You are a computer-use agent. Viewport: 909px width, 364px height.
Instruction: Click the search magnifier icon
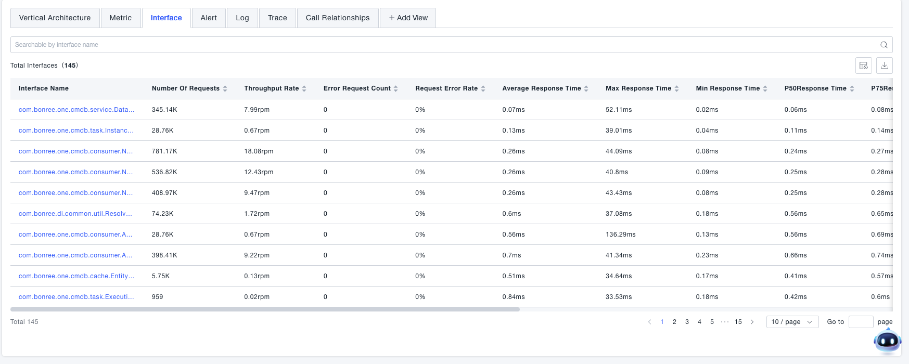coord(884,45)
